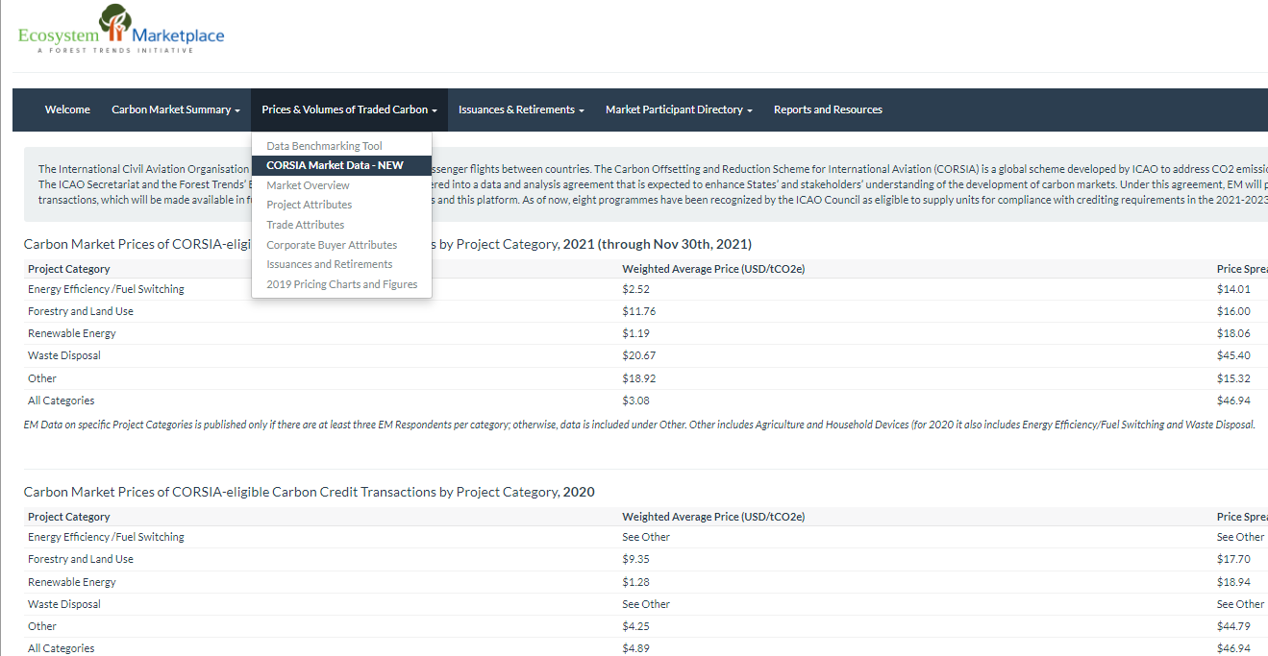
Task: Select Data Benchmarking Tool menu entry
Action: point(324,146)
